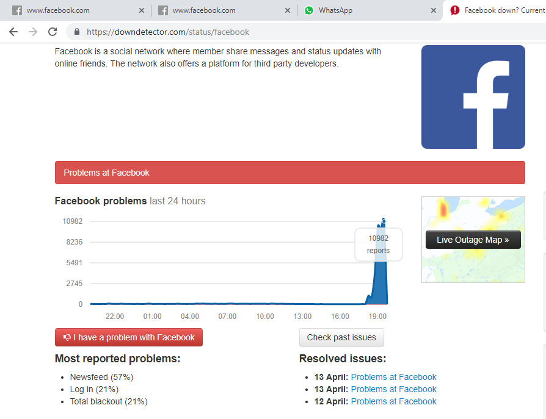Click the 5491 y-axis label

74,263
